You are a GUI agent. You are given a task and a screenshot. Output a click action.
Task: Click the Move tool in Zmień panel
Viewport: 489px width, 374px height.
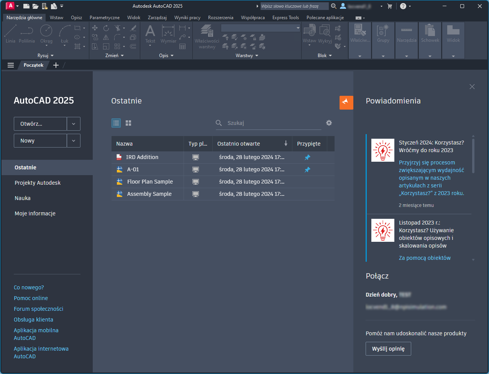[95, 28]
